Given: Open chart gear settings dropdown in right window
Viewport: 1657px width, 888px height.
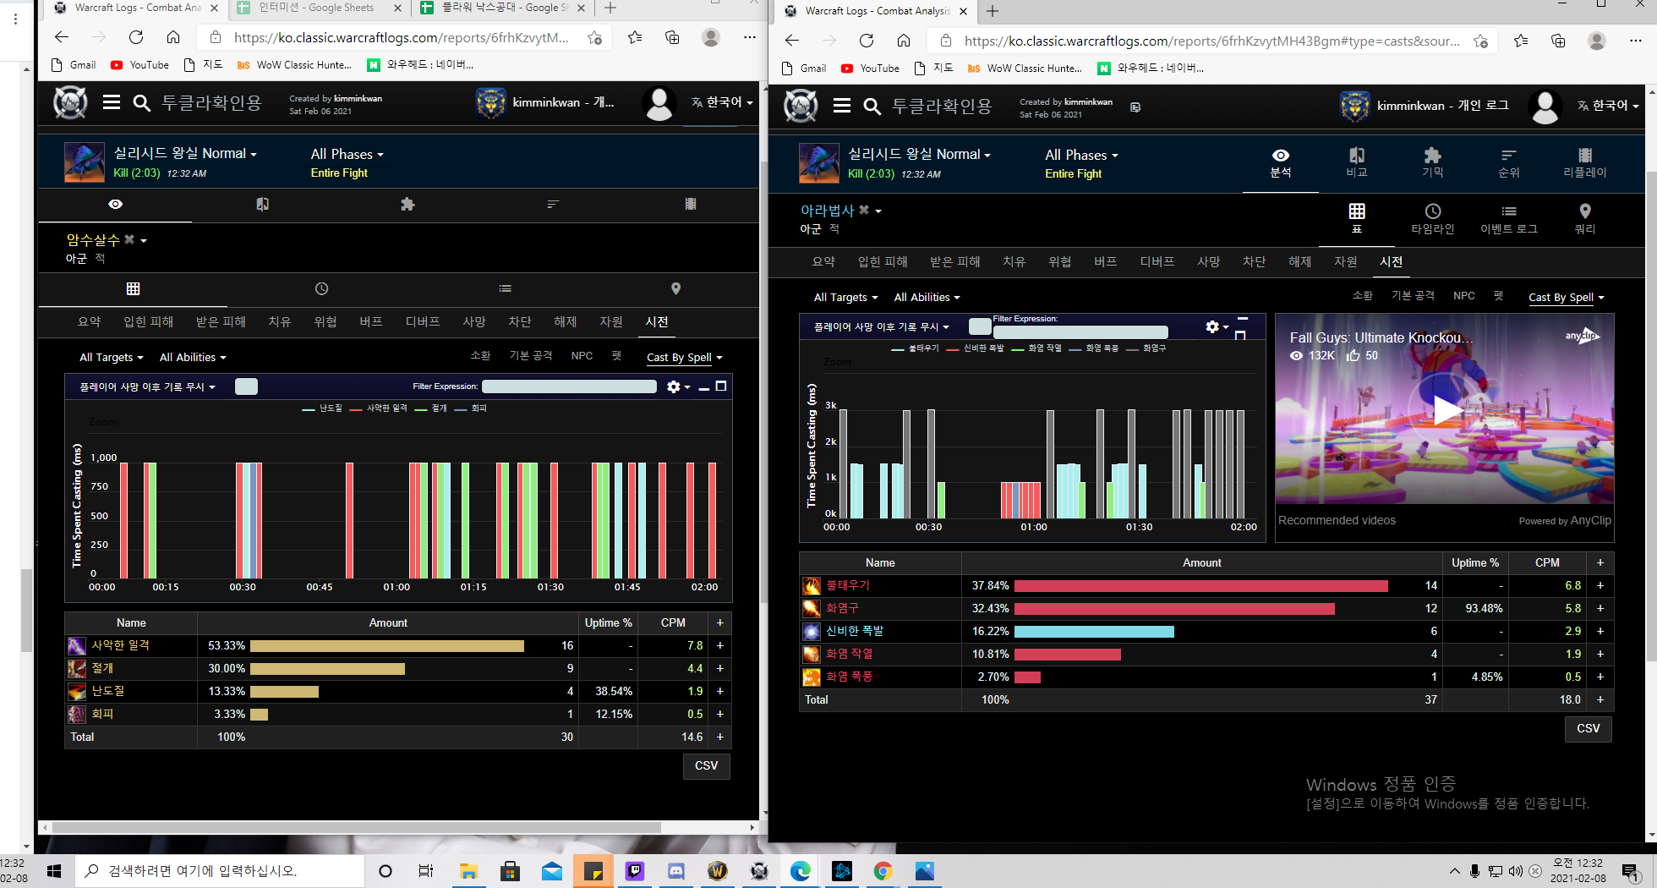Looking at the screenshot, I should (1217, 327).
